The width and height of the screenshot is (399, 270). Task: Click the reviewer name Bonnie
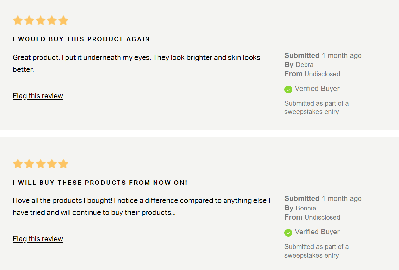click(x=306, y=208)
